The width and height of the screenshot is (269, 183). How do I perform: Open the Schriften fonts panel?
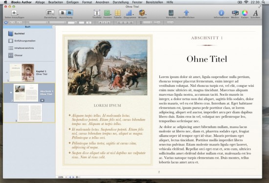pyautogui.click(x=255, y=13)
